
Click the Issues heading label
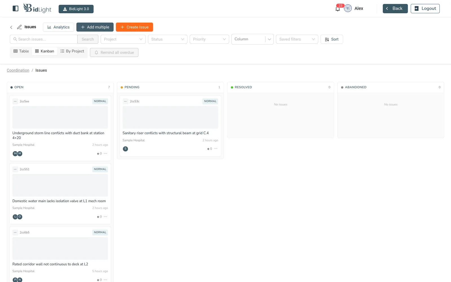click(30, 27)
